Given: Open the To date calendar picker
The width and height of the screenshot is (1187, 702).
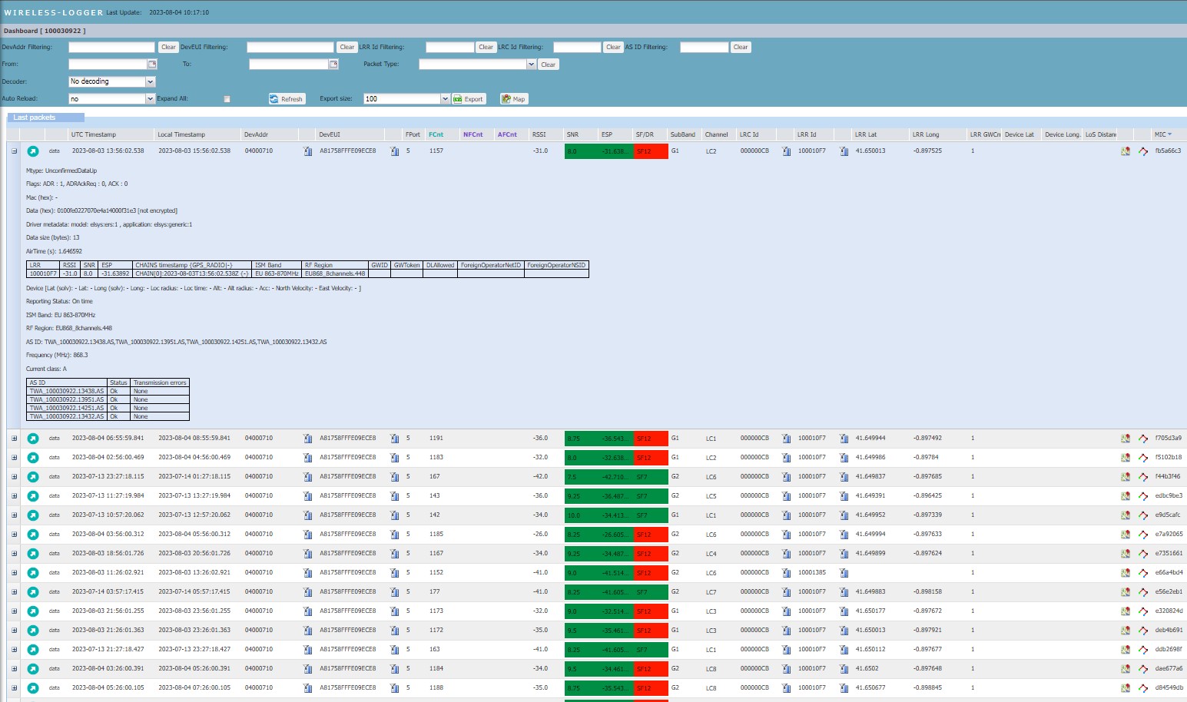Looking at the screenshot, I should [x=333, y=65].
